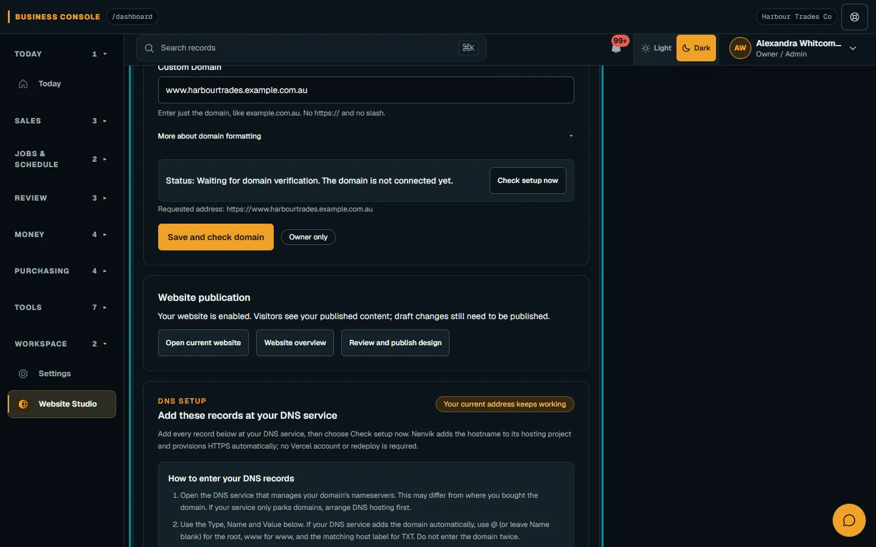Click the BUSINESS CONSOLE logo text
Viewport: 876px width, 547px height.
58,17
